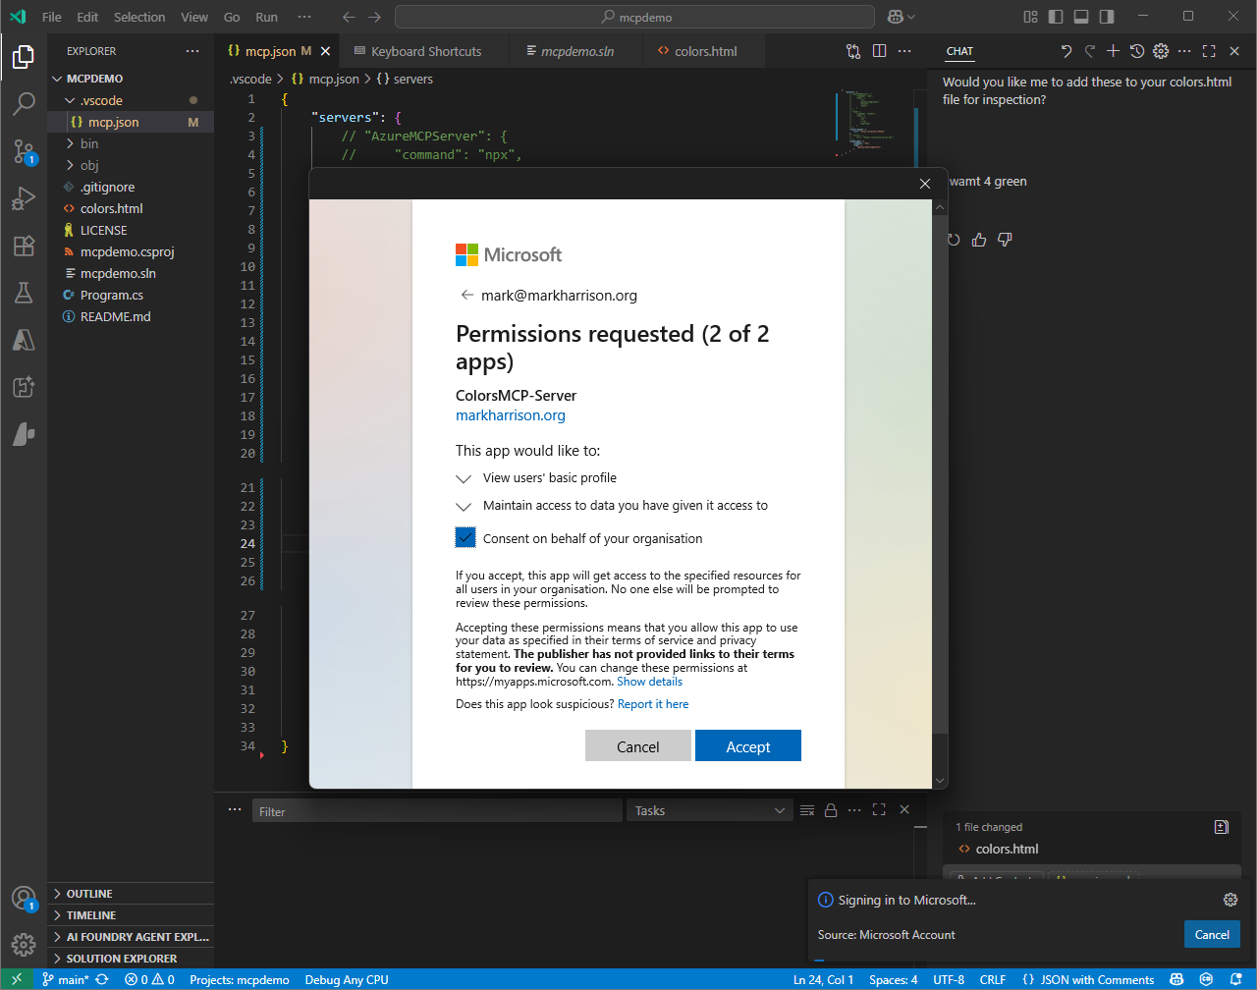Click the Filter input in panel

point(437,810)
